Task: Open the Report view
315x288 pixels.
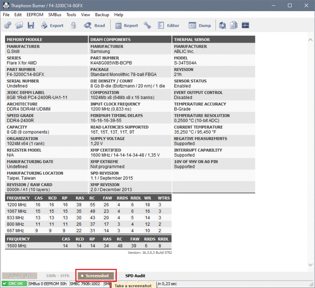Action: point(126,25)
